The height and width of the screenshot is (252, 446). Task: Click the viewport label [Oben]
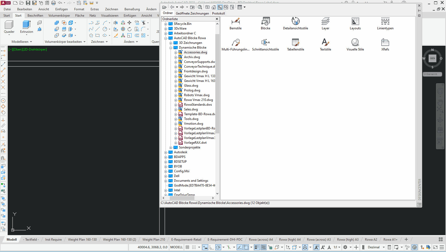tap(17, 49)
